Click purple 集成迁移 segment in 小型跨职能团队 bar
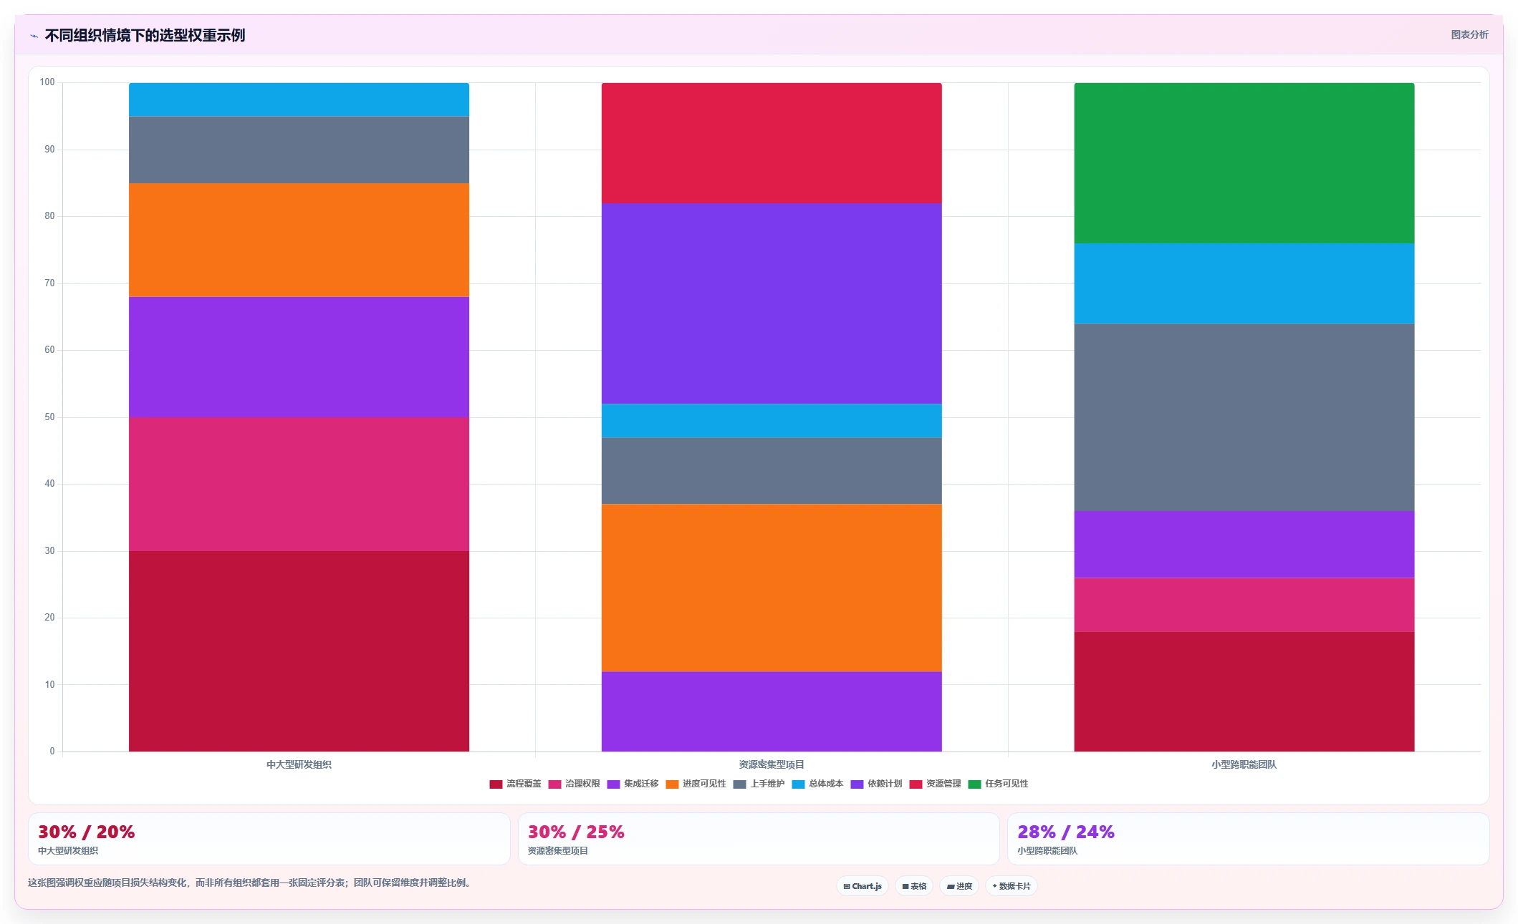1518x924 pixels. (1244, 545)
